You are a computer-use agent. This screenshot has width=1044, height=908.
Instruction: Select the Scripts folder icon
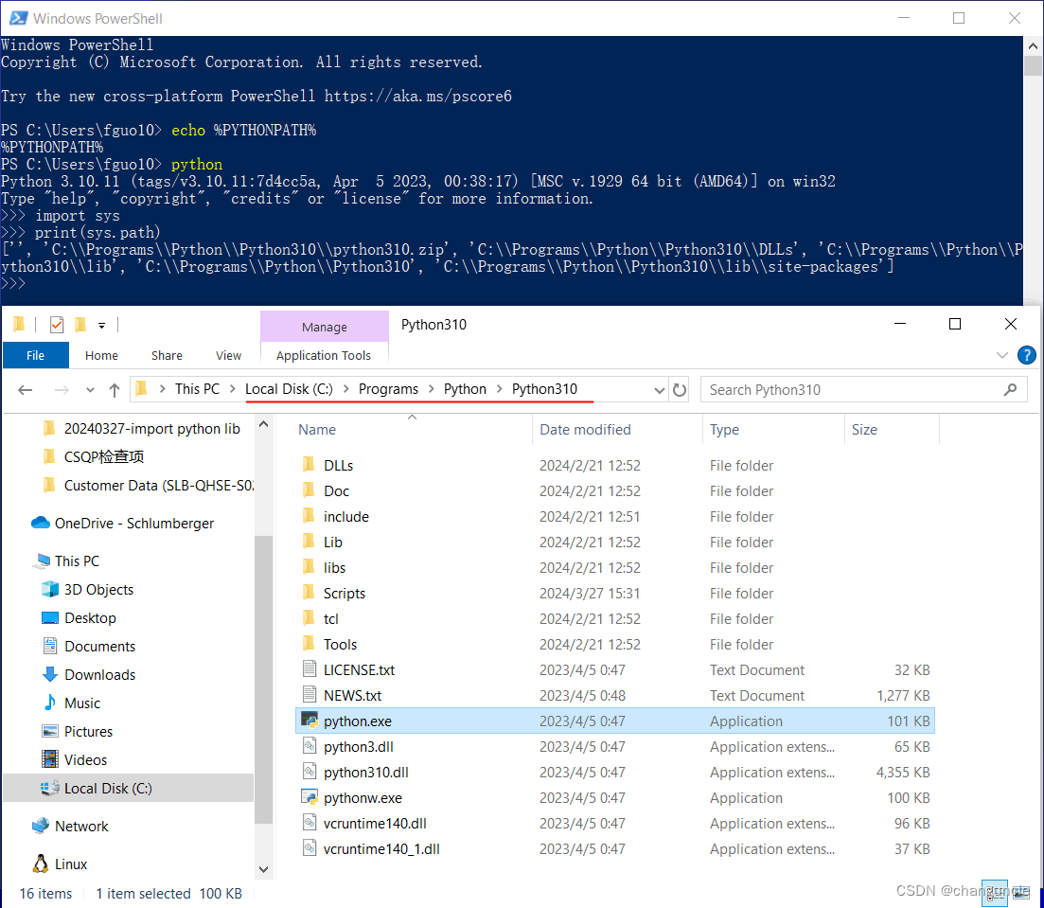click(x=309, y=592)
